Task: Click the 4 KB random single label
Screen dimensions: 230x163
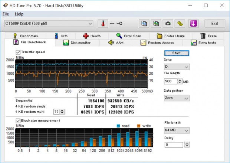Action: click(30, 106)
